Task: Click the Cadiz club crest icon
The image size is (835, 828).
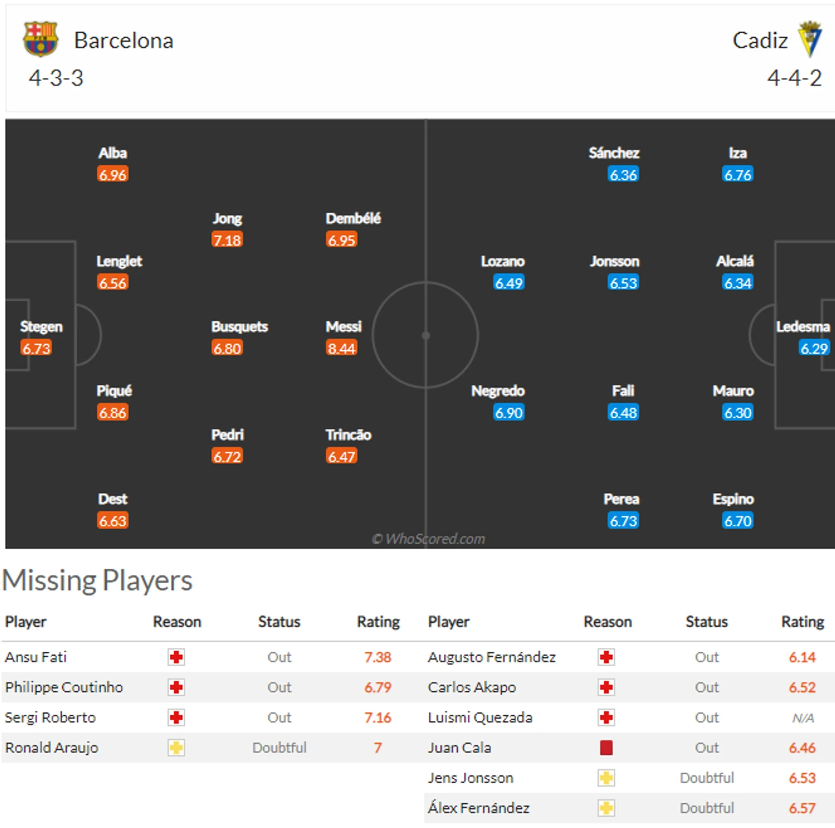Action: point(810,39)
